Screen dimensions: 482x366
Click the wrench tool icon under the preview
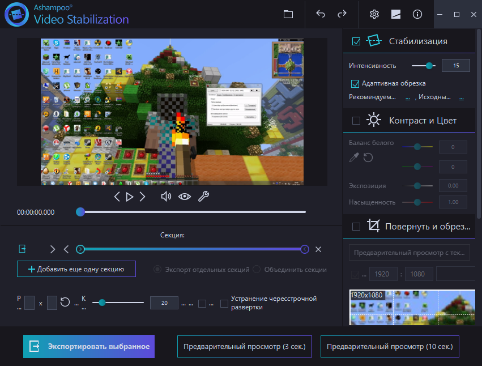point(203,197)
